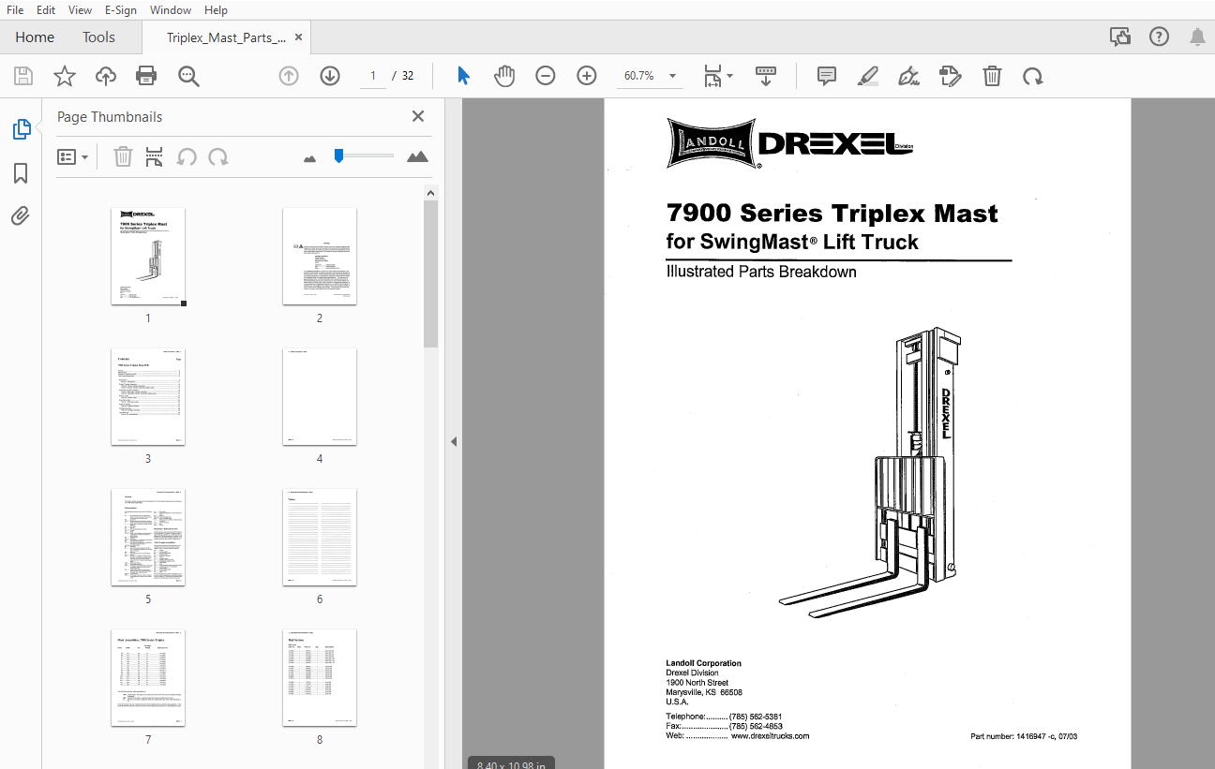
Task: Click the current page number field
Action: [373, 76]
